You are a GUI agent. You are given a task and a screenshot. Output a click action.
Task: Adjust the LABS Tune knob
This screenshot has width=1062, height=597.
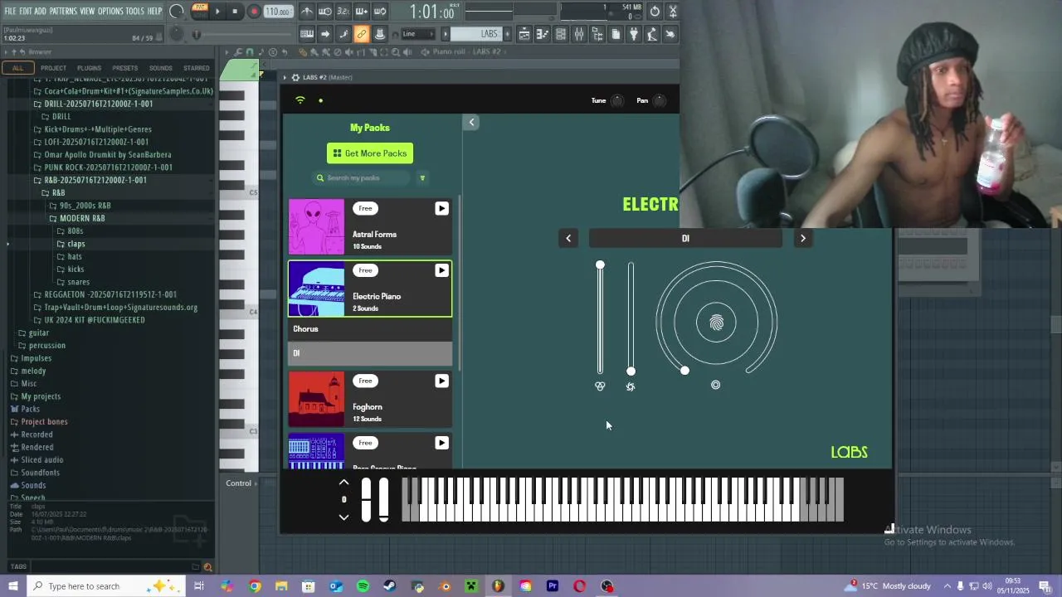617,101
